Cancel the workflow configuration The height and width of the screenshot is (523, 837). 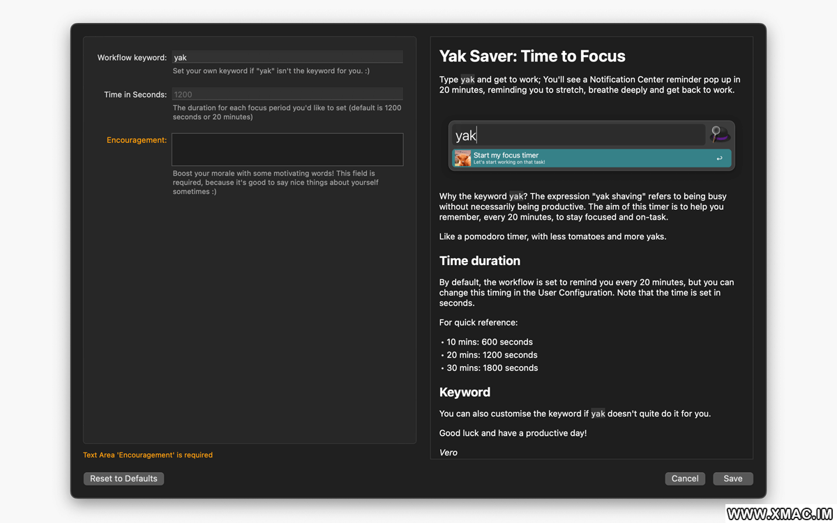[x=684, y=478]
